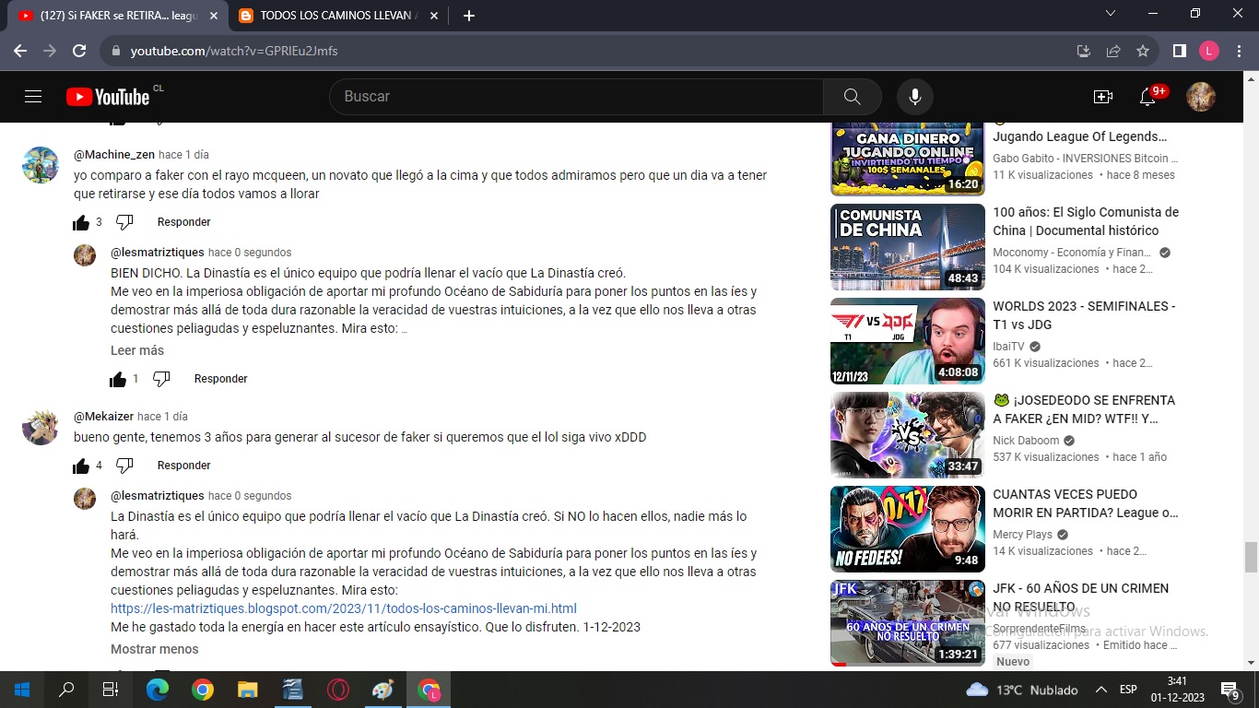Open the Windows taskbar search

(x=66, y=690)
